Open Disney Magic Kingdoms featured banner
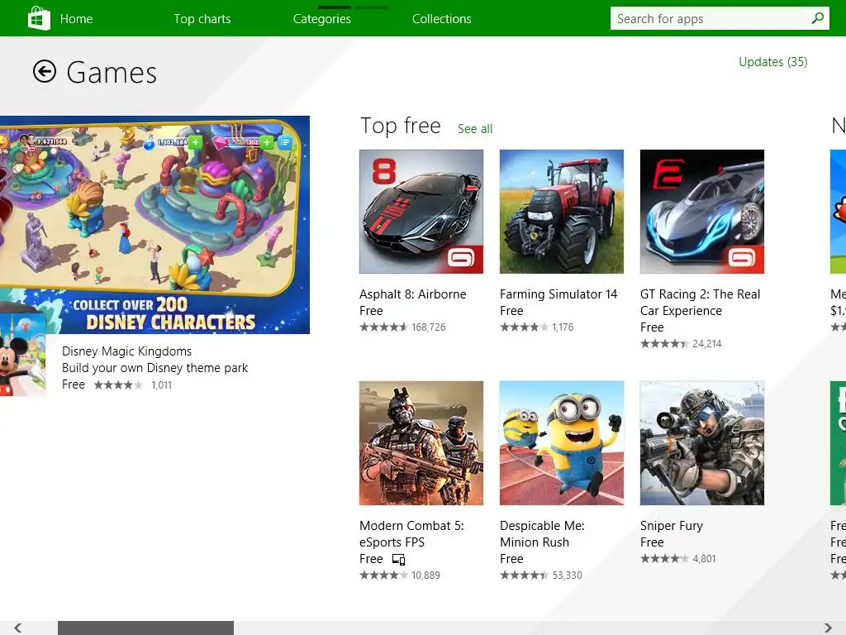 click(154, 225)
